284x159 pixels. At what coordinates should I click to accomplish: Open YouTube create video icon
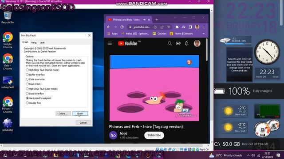pyautogui.click(x=178, y=43)
